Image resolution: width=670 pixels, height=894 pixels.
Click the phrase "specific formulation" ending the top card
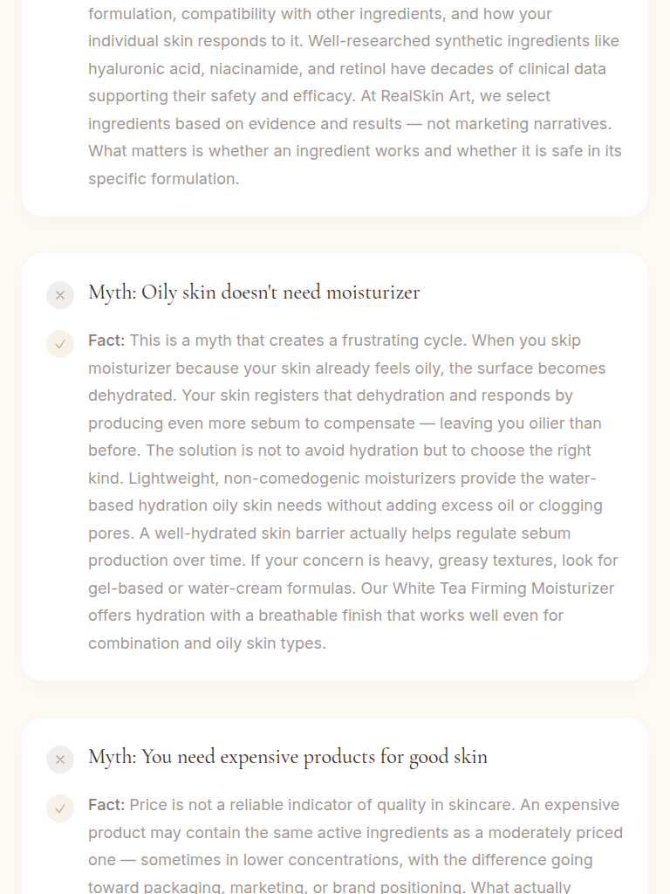click(163, 179)
